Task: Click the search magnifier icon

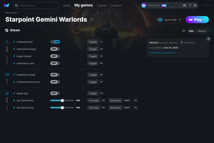Action: point(16,5)
